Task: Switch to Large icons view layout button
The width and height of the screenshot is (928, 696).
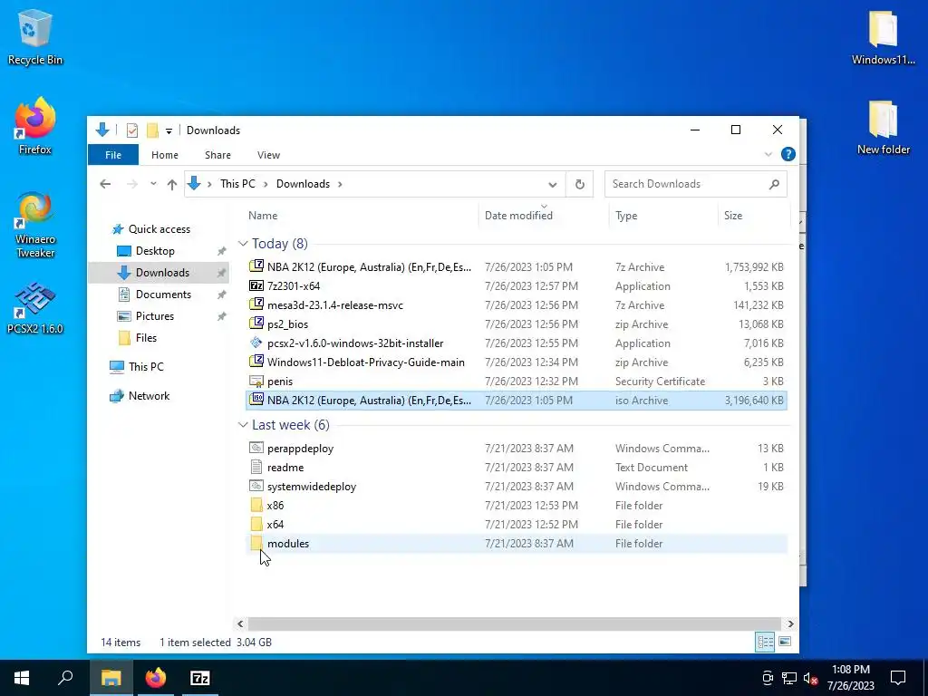Action: (x=785, y=643)
